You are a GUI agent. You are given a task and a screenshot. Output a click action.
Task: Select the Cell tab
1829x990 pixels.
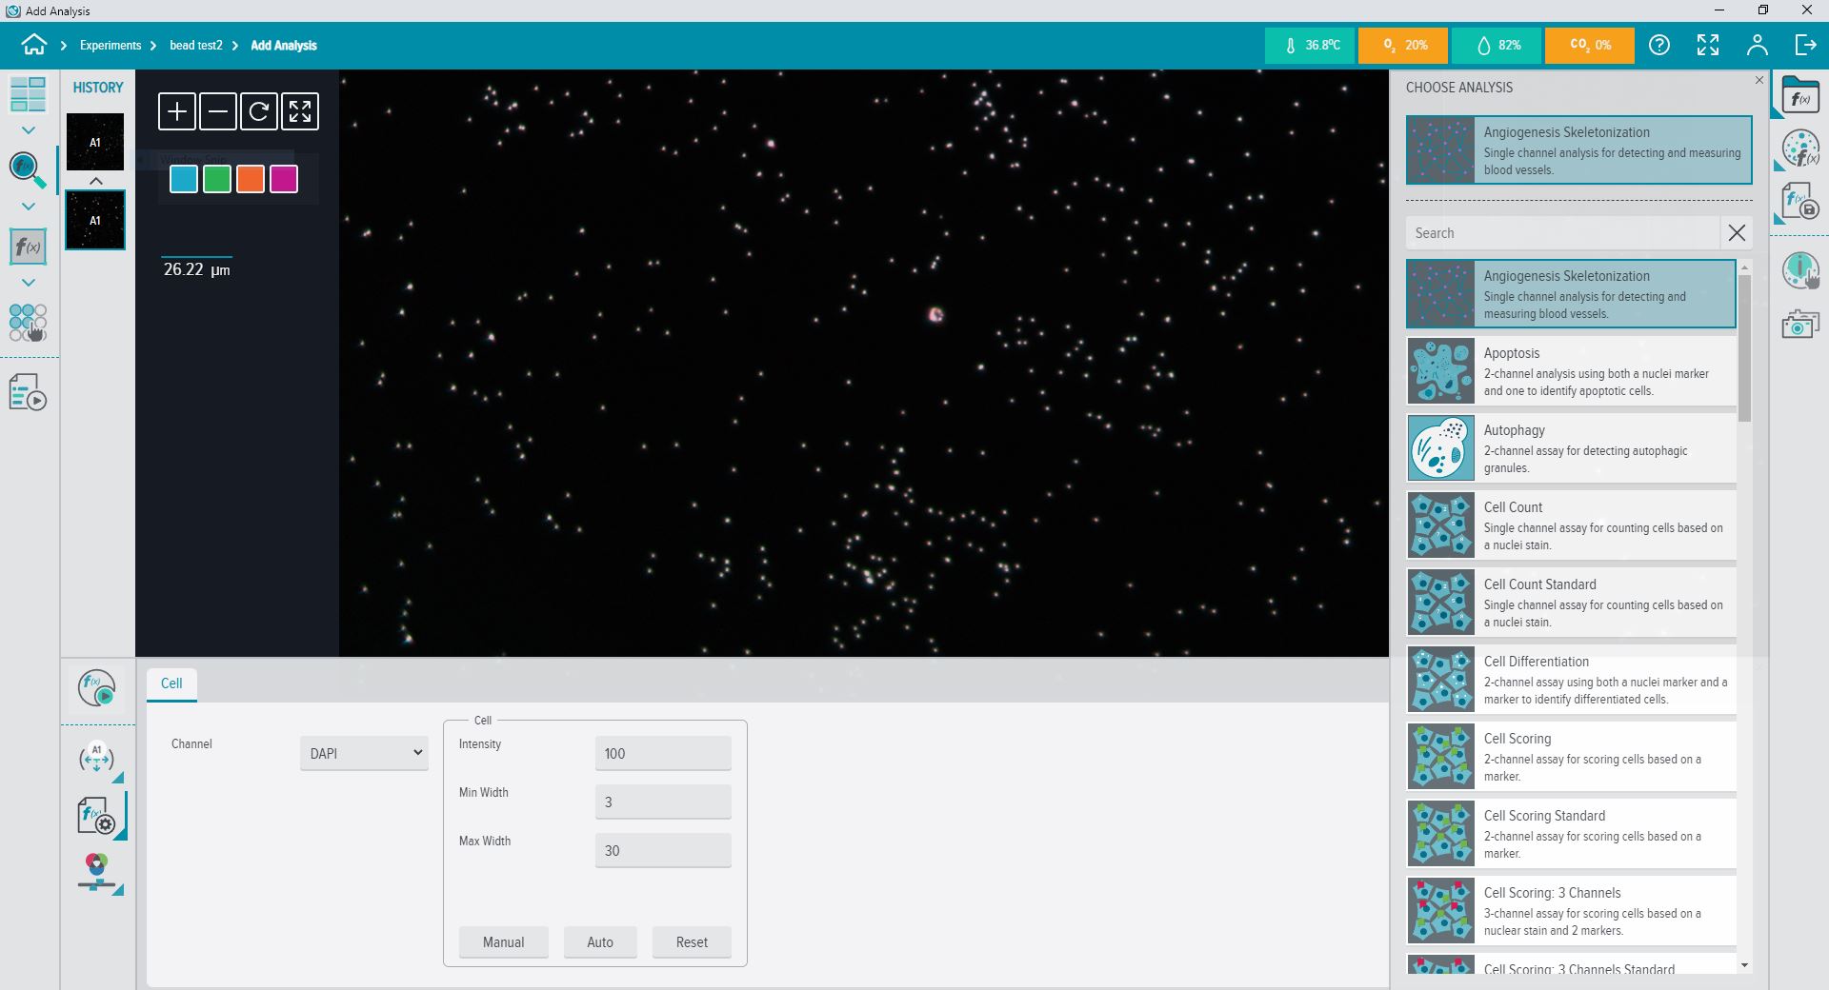171,683
